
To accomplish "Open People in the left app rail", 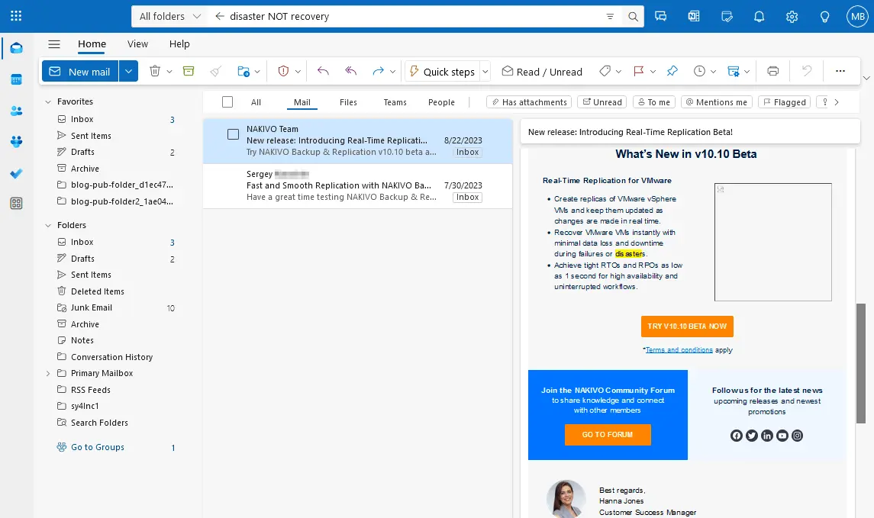I will 16,111.
